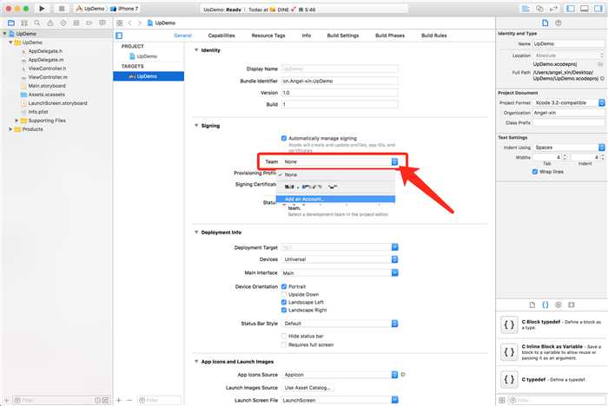608x406 pixels.
Task: Open the Deployment Target dropdown
Action: (340, 247)
